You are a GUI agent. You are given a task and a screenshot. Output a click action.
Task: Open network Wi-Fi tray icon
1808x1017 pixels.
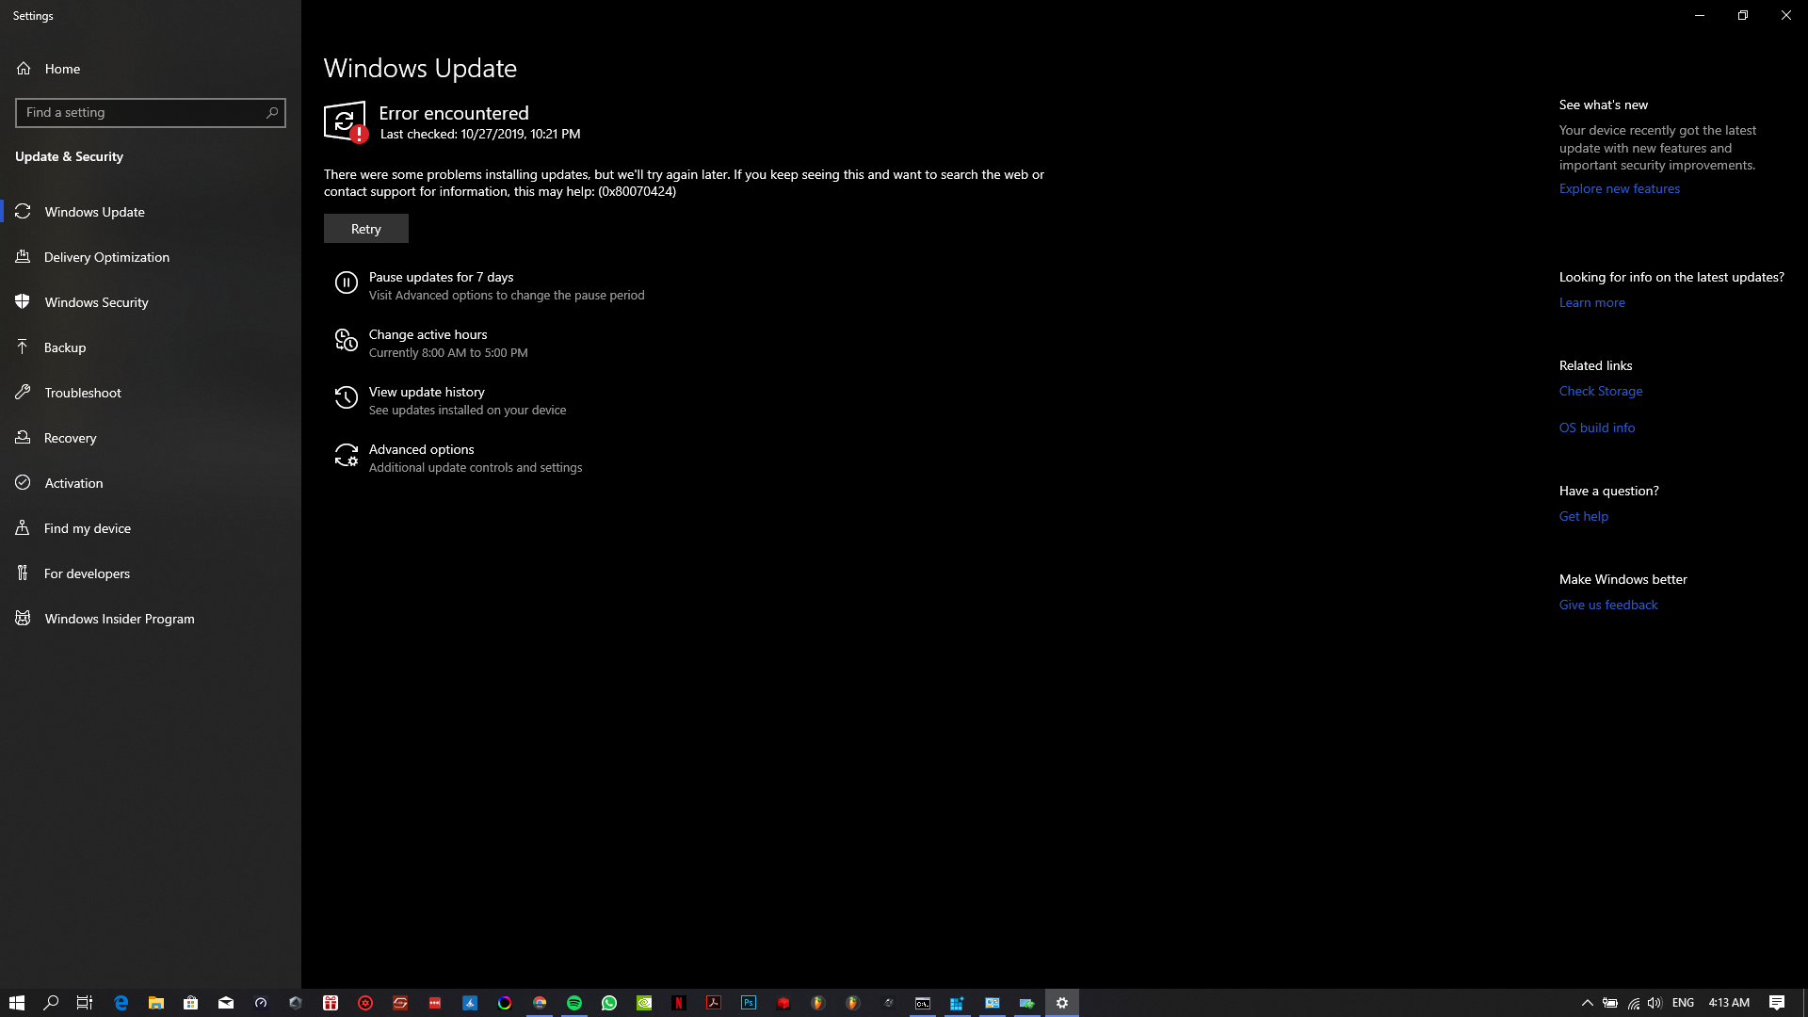tap(1633, 1003)
